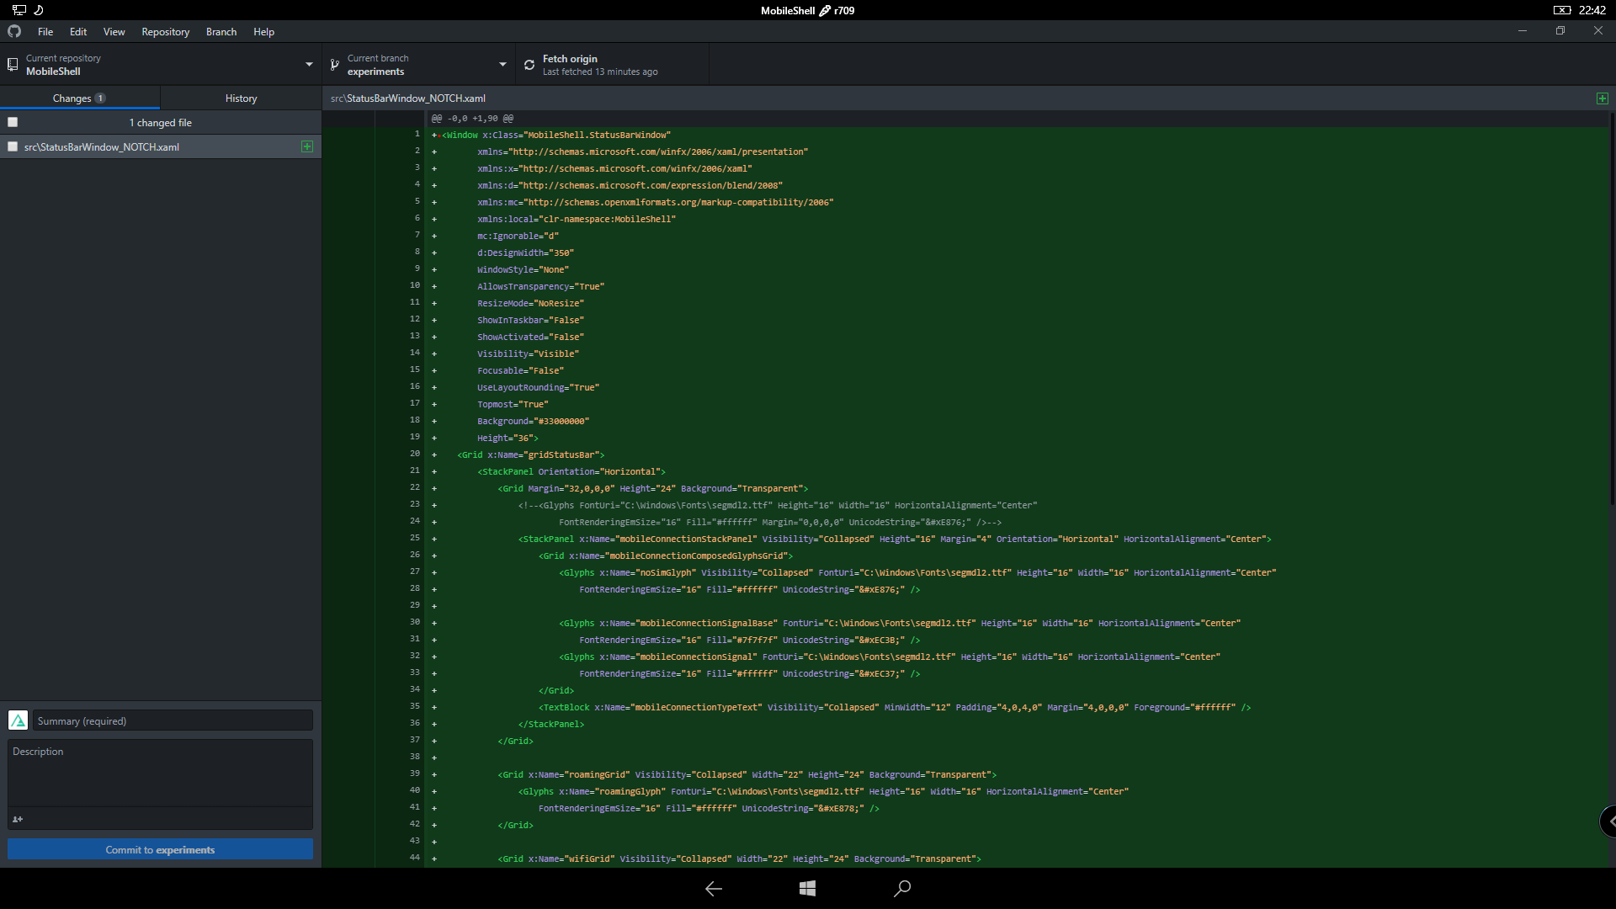
Task: Open the Repository menu
Action: click(165, 32)
